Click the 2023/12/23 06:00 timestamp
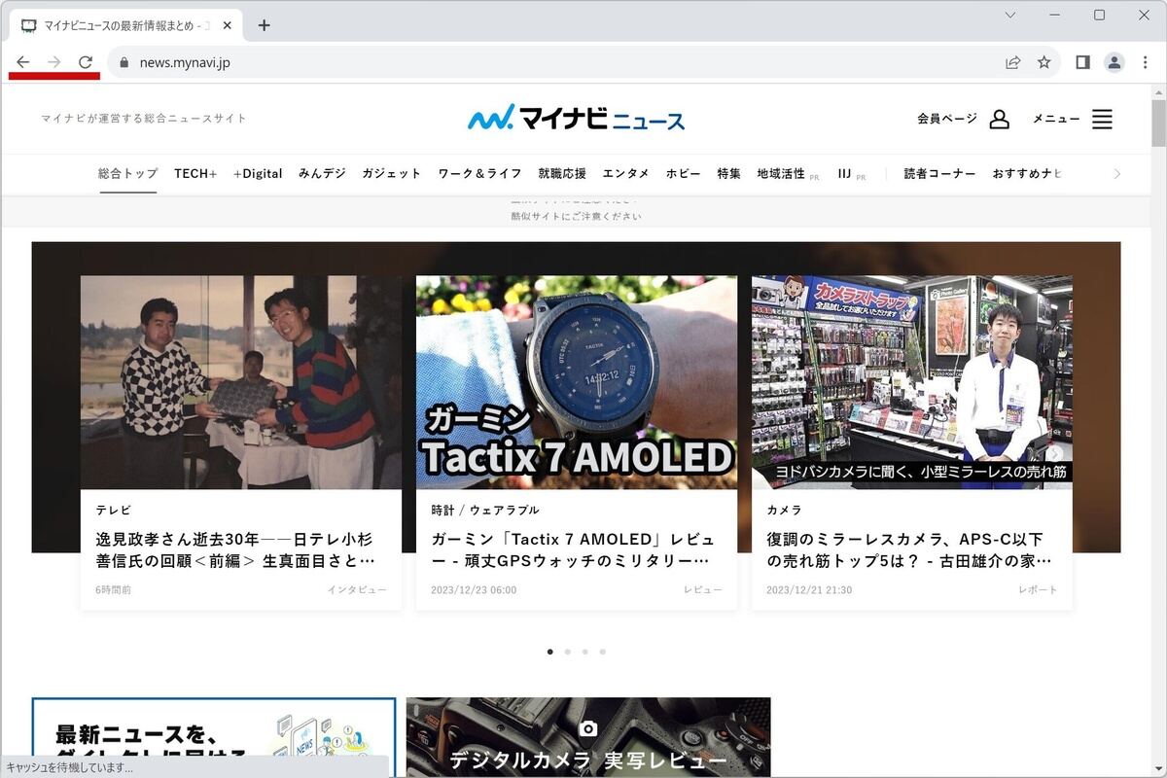 pos(474,590)
